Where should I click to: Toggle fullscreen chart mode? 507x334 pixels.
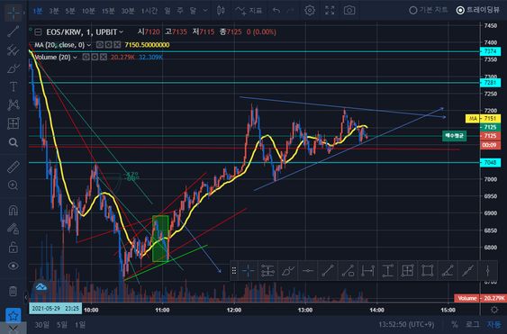330,10
